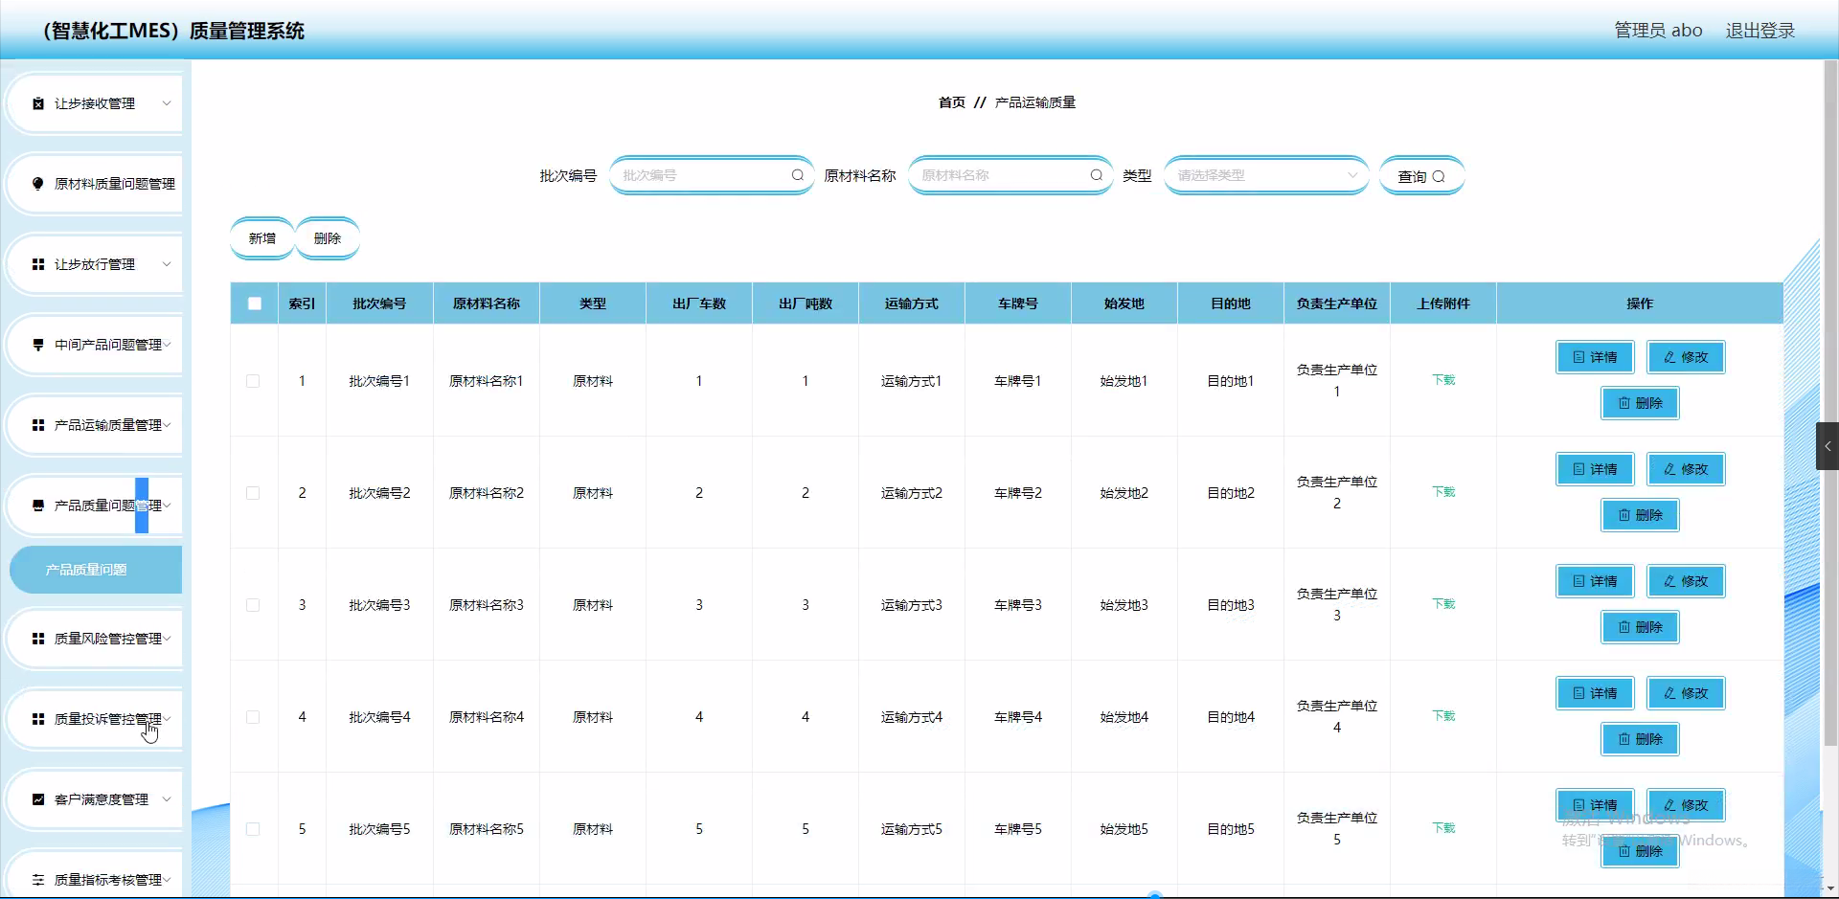Download attachment (下载) for 批次编号1 row
Screen dimensions: 1839x899
pyautogui.click(x=1443, y=380)
